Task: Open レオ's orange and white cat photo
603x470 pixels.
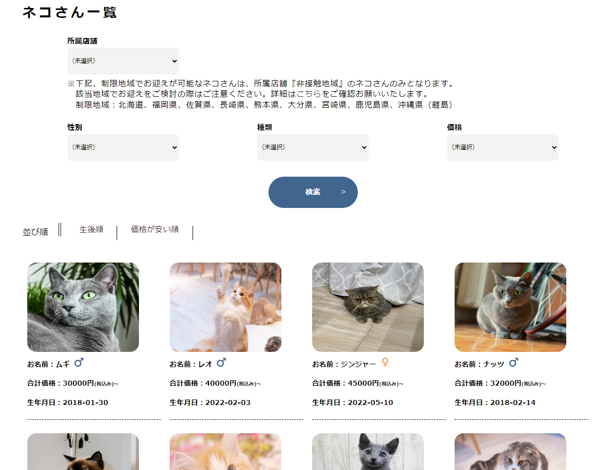Action: tap(225, 307)
